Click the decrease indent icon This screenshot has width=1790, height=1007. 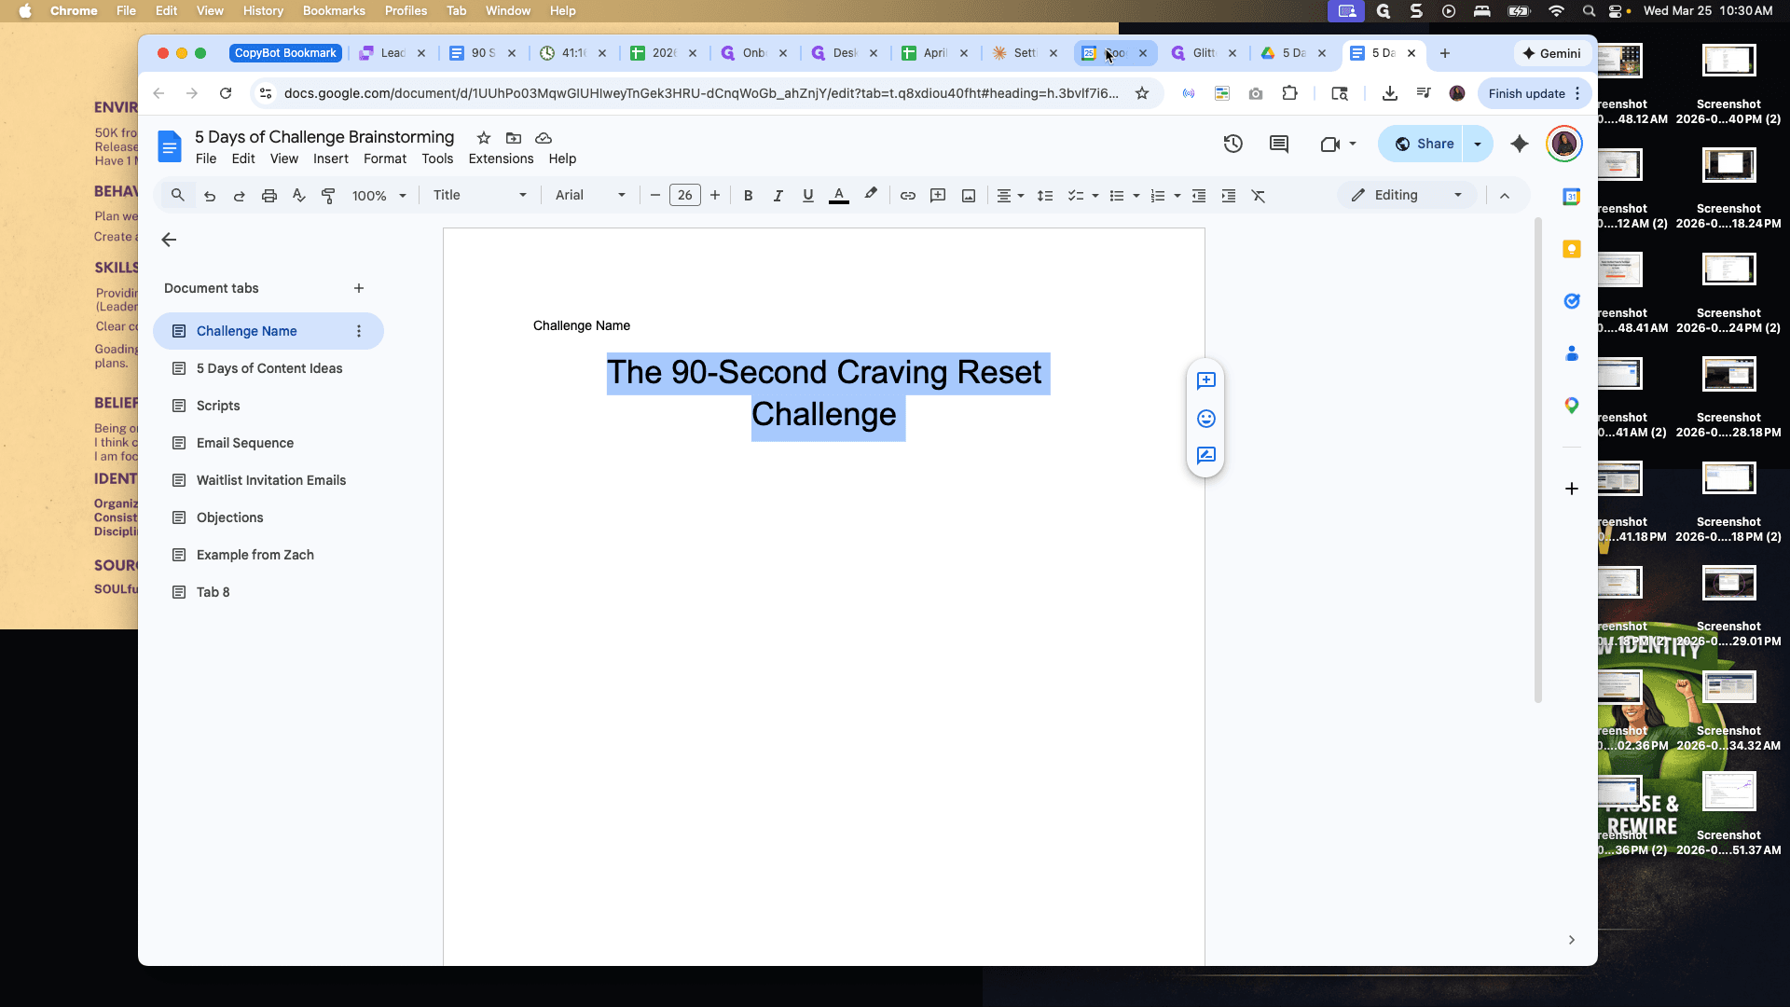point(1199,196)
